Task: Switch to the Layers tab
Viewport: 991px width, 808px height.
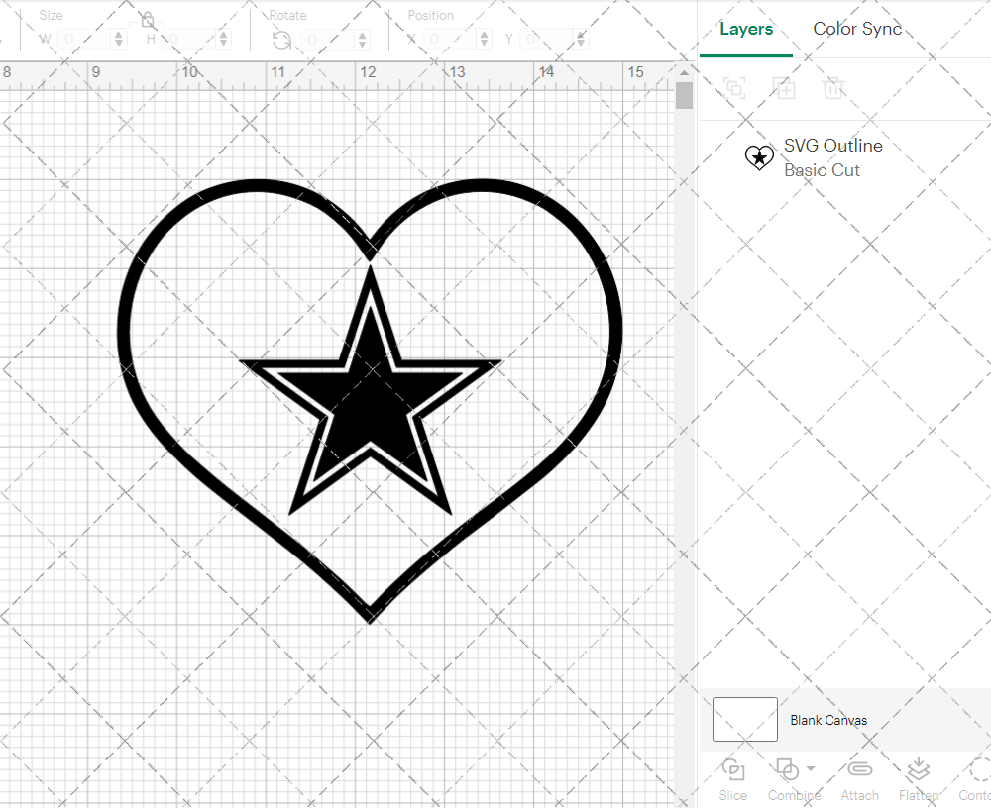Action: [x=745, y=29]
